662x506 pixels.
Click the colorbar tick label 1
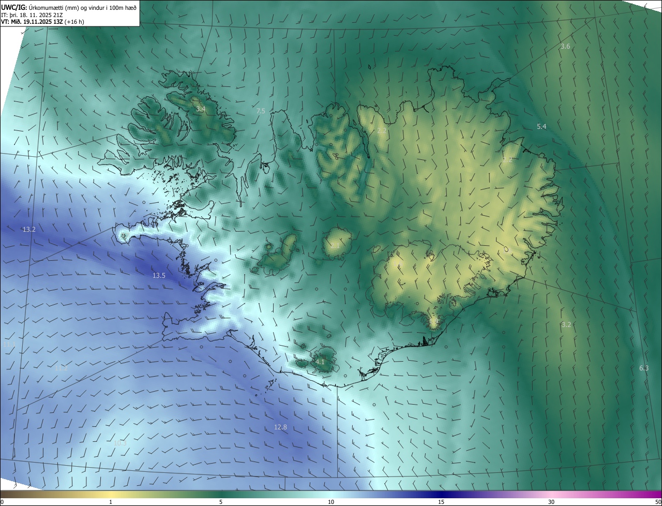[x=111, y=502]
